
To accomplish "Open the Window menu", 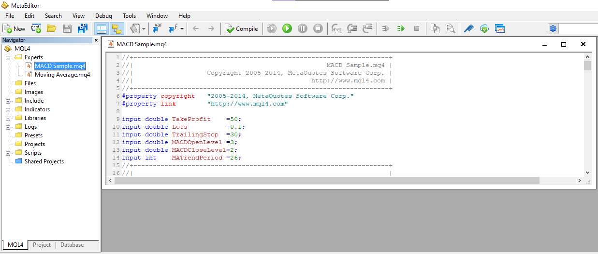I will pyautogui.click(x=157, y=15).
